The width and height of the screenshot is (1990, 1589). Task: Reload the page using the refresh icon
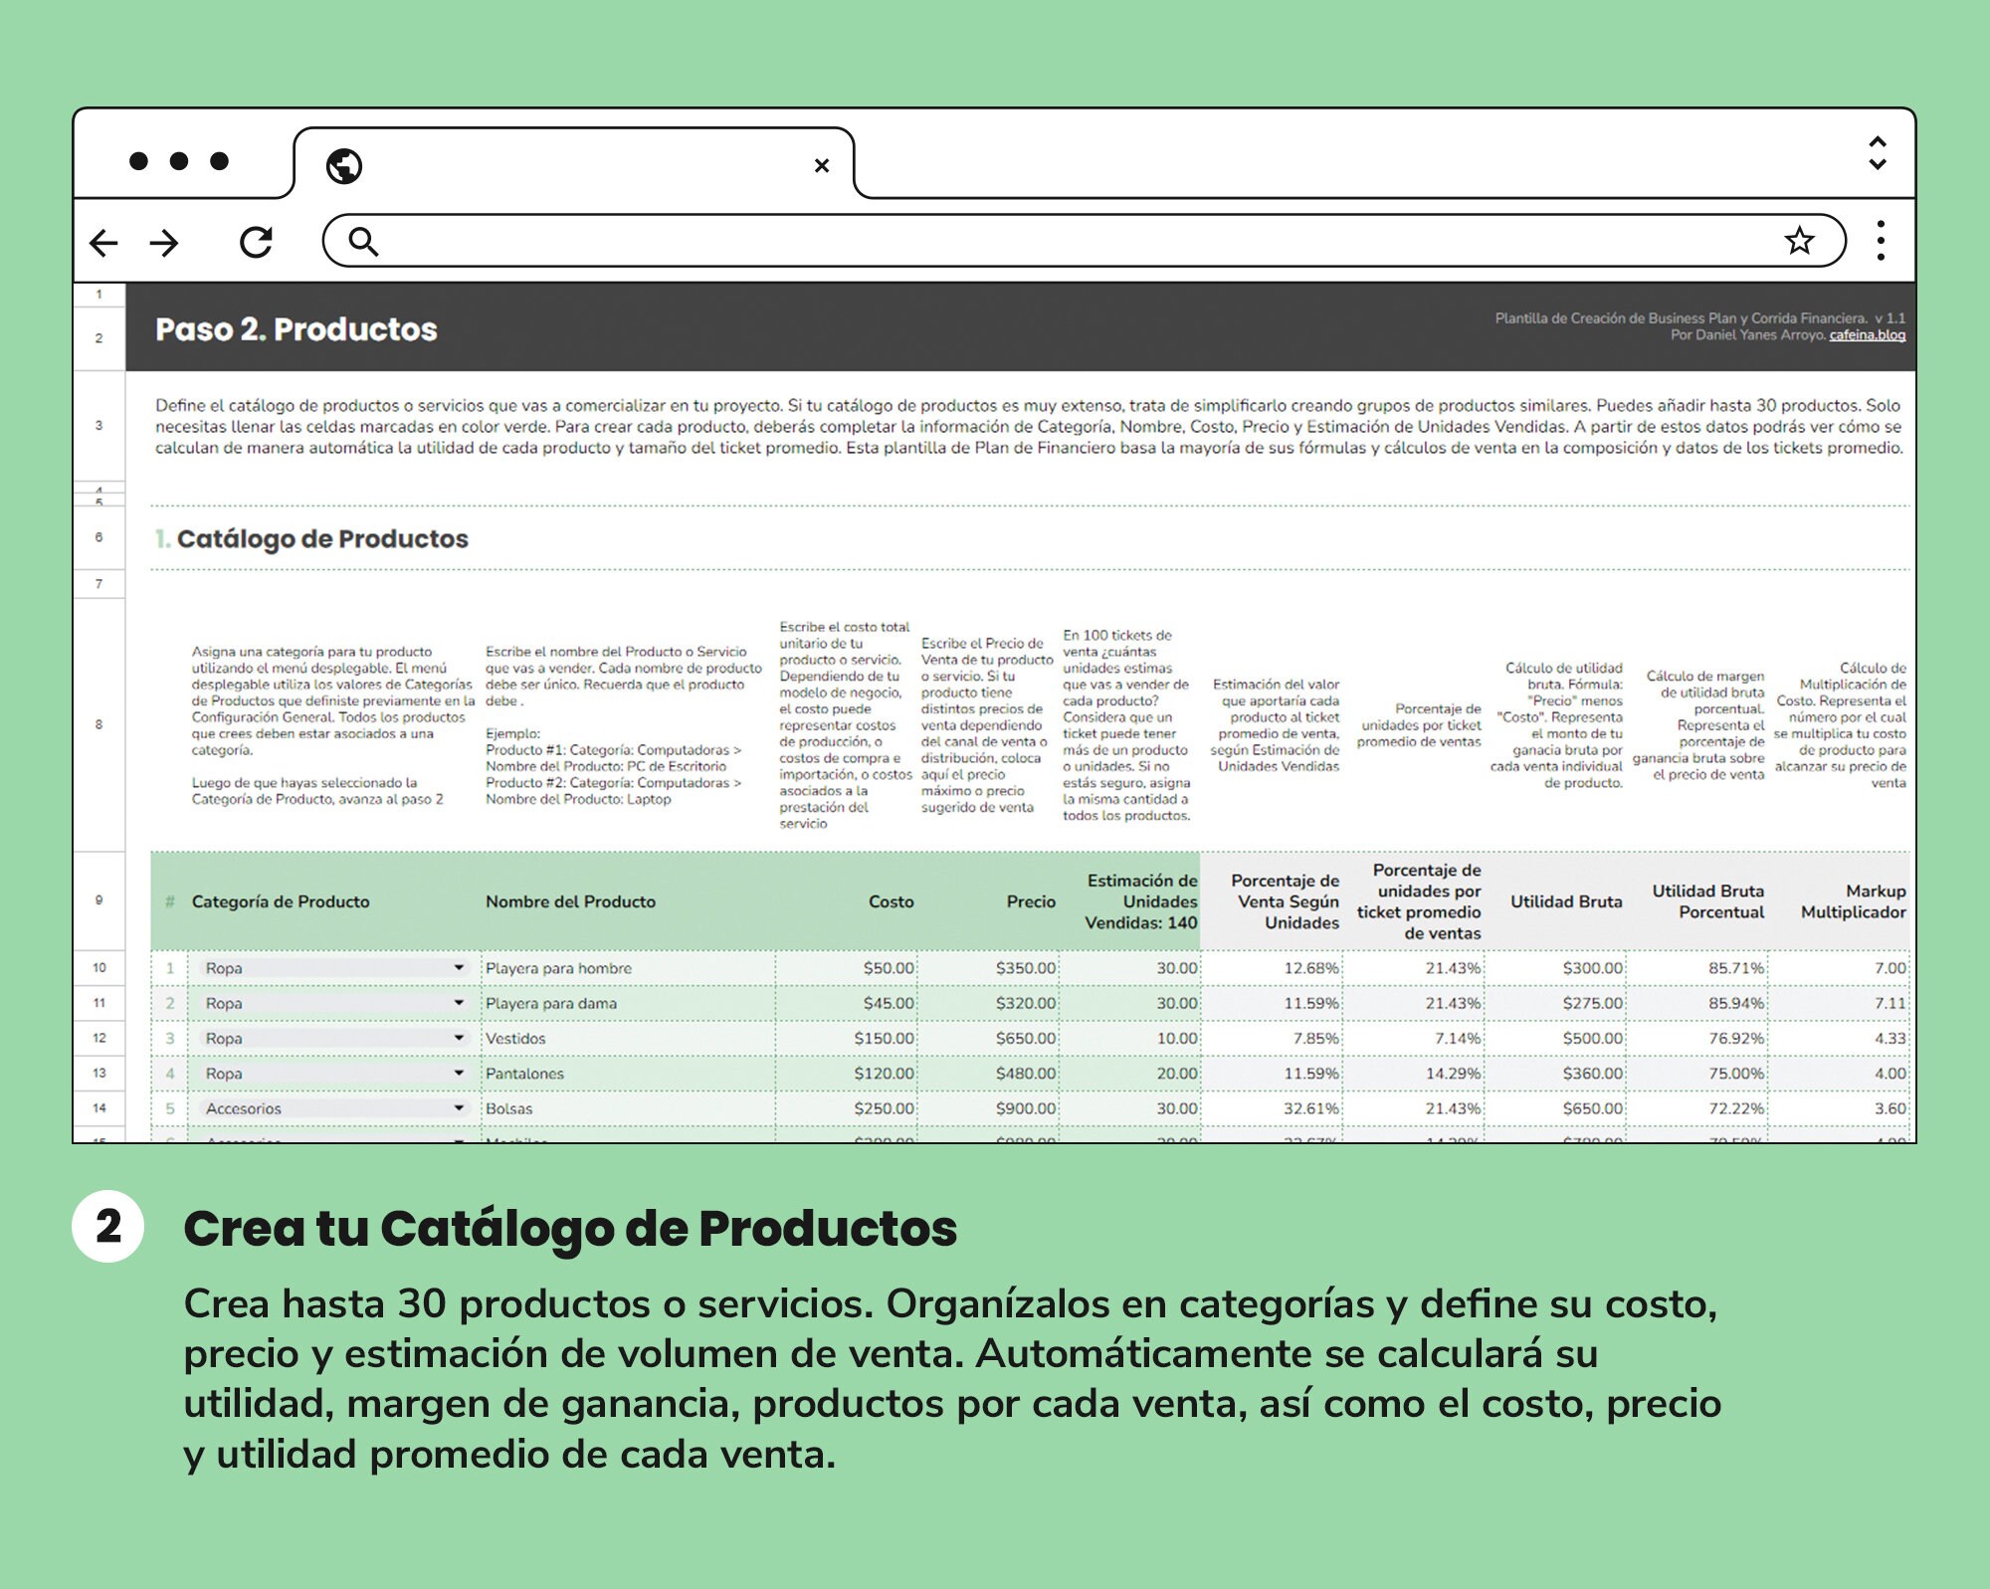point(257,239)
